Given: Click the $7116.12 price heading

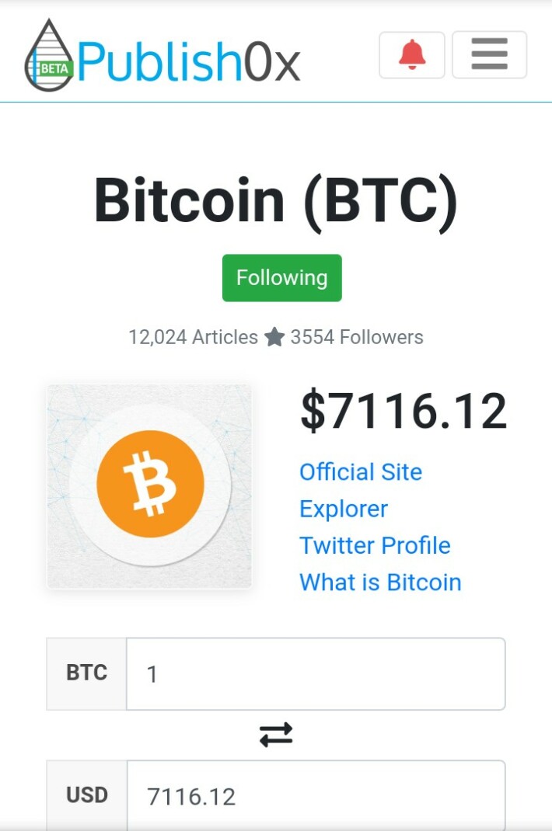Looking at the screenshot, I should tap(404, 411).
